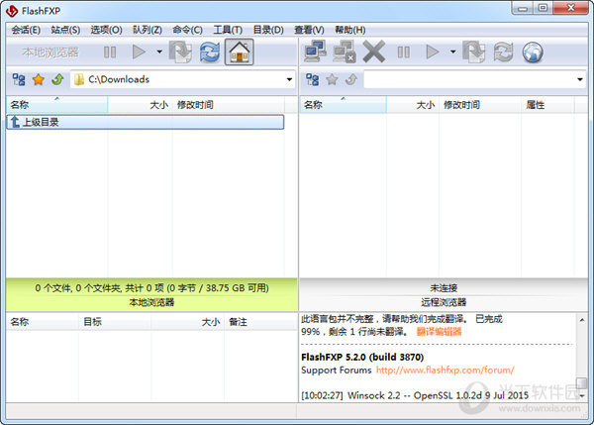Viewport: 594px width, 425px height.
Task: Open the 选项(O) menu
Action: 107,30
